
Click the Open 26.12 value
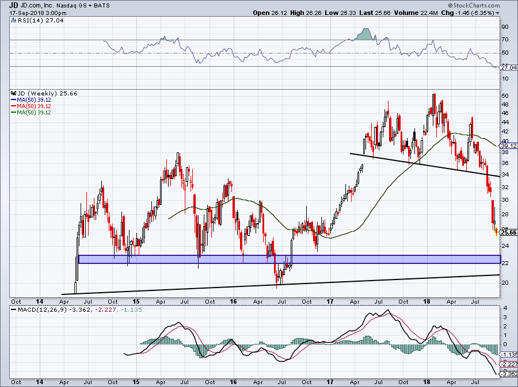coord(271,13)
